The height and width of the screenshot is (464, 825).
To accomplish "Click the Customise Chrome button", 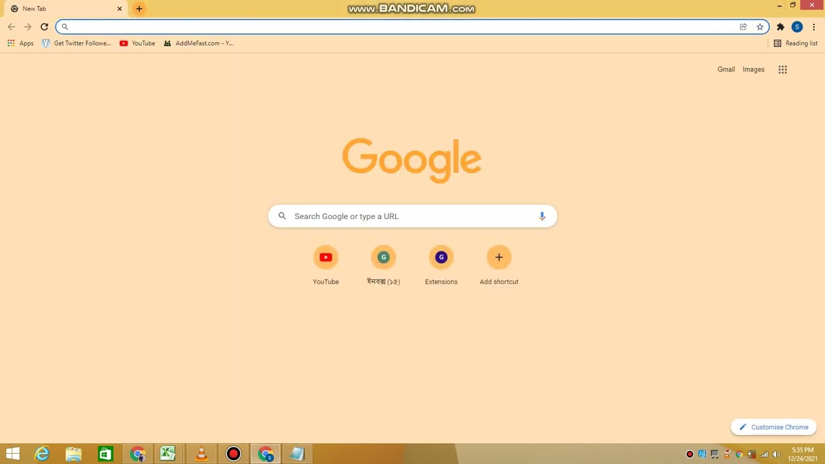I will click(773, 427).
